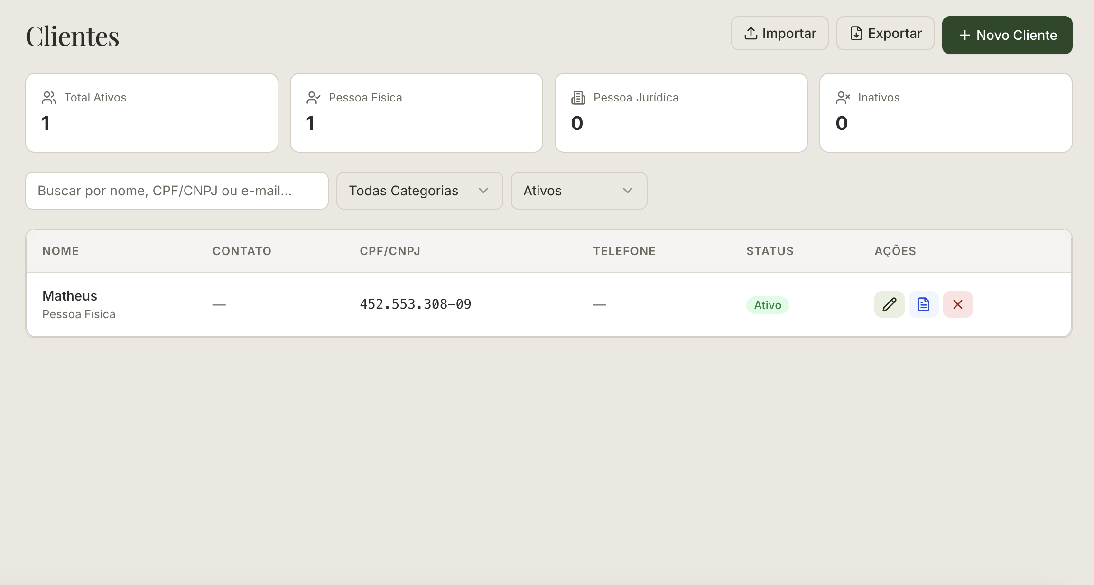
Task: Click the Ativo status badge
Action: tap(768, 305)
